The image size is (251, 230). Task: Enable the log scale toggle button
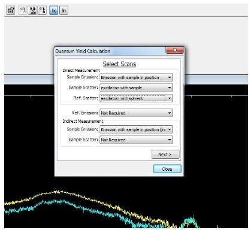54,10
